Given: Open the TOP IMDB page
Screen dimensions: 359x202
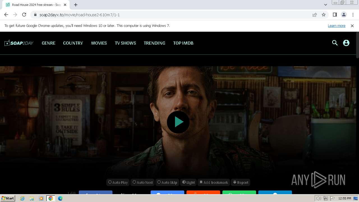Looking at the screenshot, I should coord(183,43).
